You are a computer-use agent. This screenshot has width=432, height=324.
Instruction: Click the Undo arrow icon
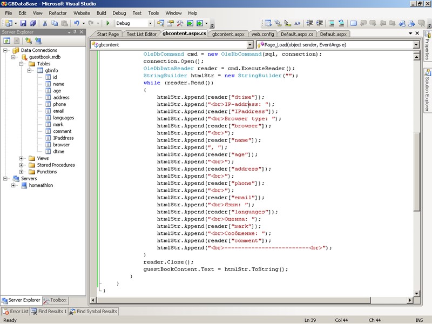click(x=77, y=23)
